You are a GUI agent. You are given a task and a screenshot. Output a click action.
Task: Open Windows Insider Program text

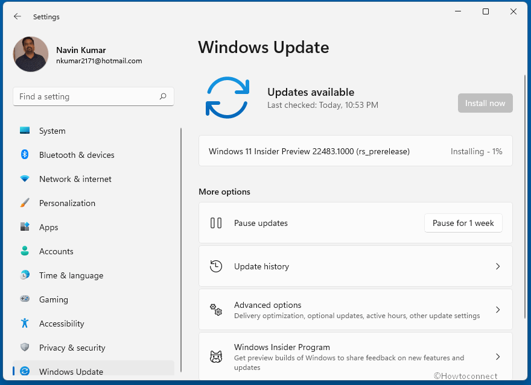pyautogui.click(x=282, y=347)
